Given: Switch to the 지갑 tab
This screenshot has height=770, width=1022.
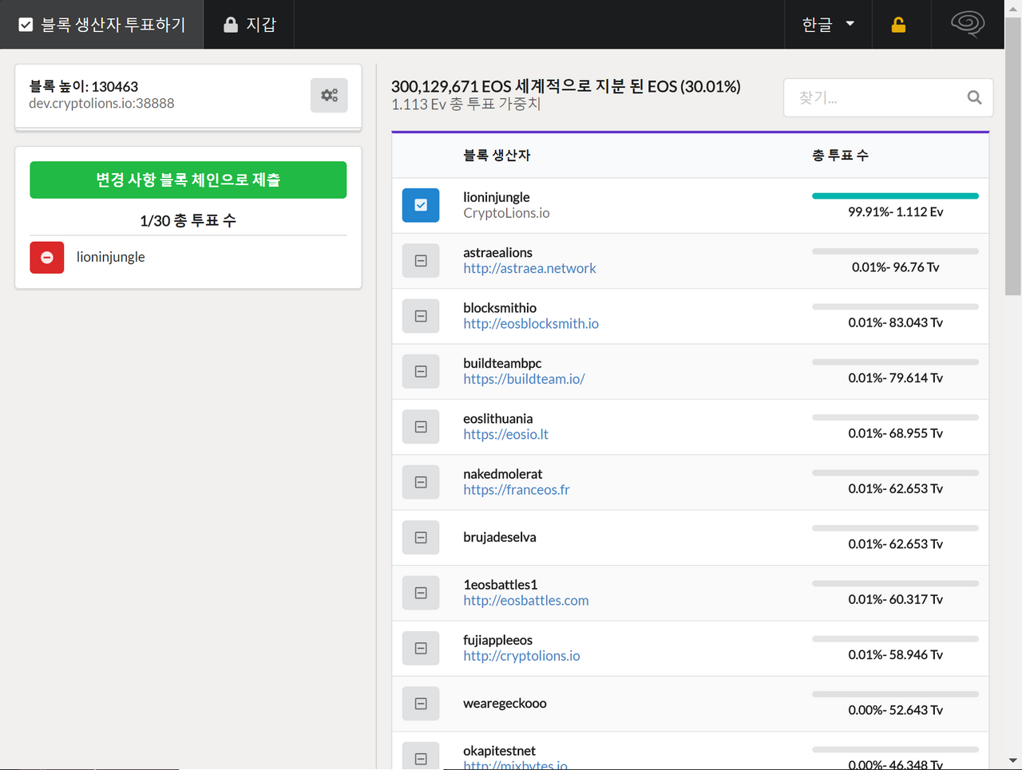Looking at the screenshot, I should pyautogui.click(x=250, y=25).
